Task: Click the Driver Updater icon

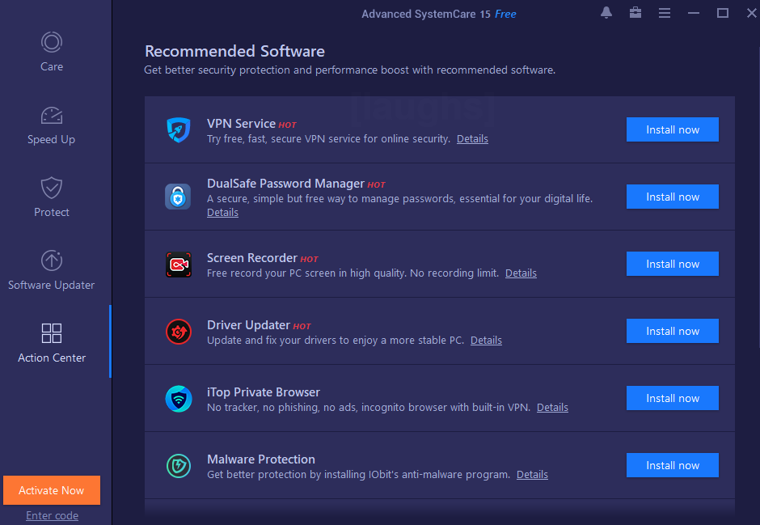Action: click(179, 331)
